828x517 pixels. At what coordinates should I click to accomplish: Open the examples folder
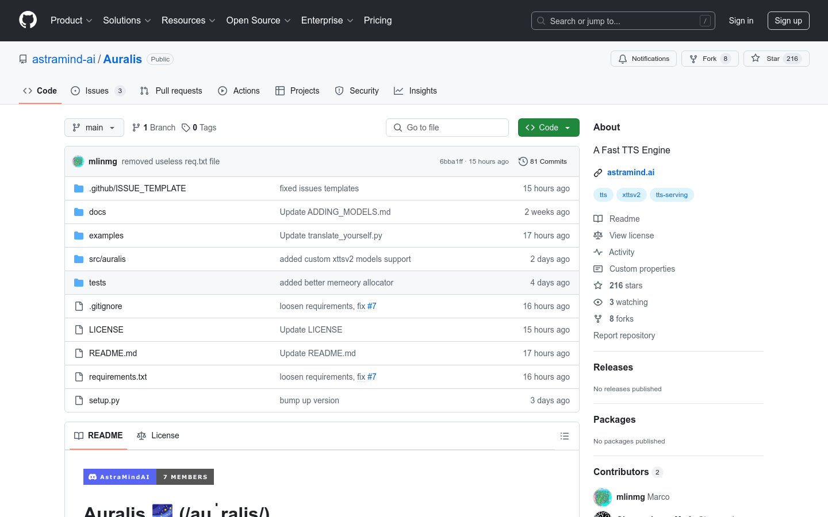click(106, 236)
